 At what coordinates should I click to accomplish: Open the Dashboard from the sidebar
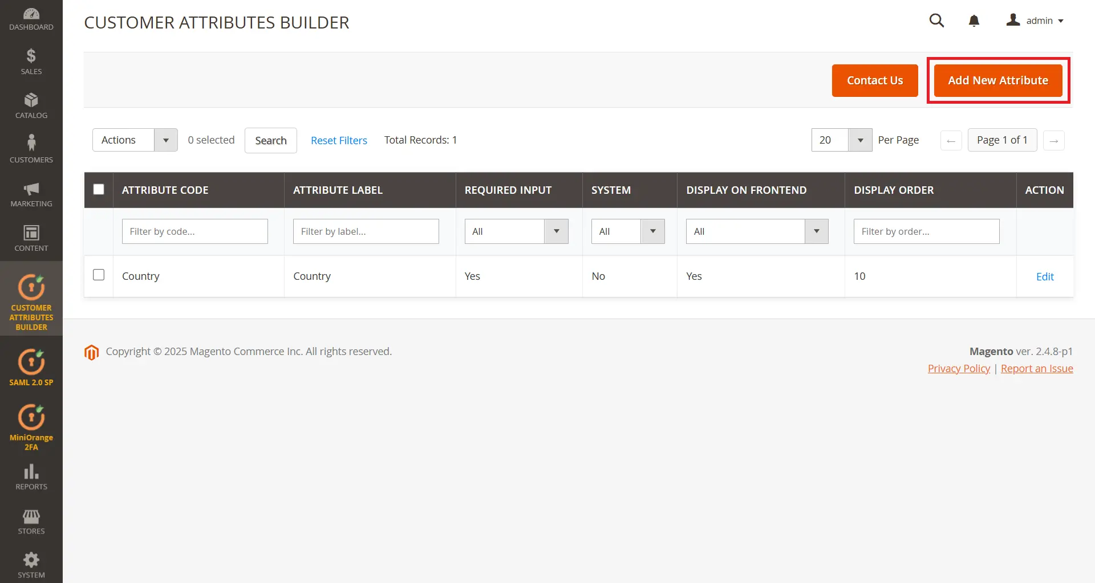click(31, 17)
